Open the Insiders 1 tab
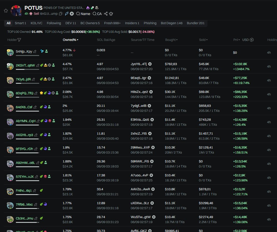Image resolution: width=277 pixels, height=232 pixels. pos(132,23)
